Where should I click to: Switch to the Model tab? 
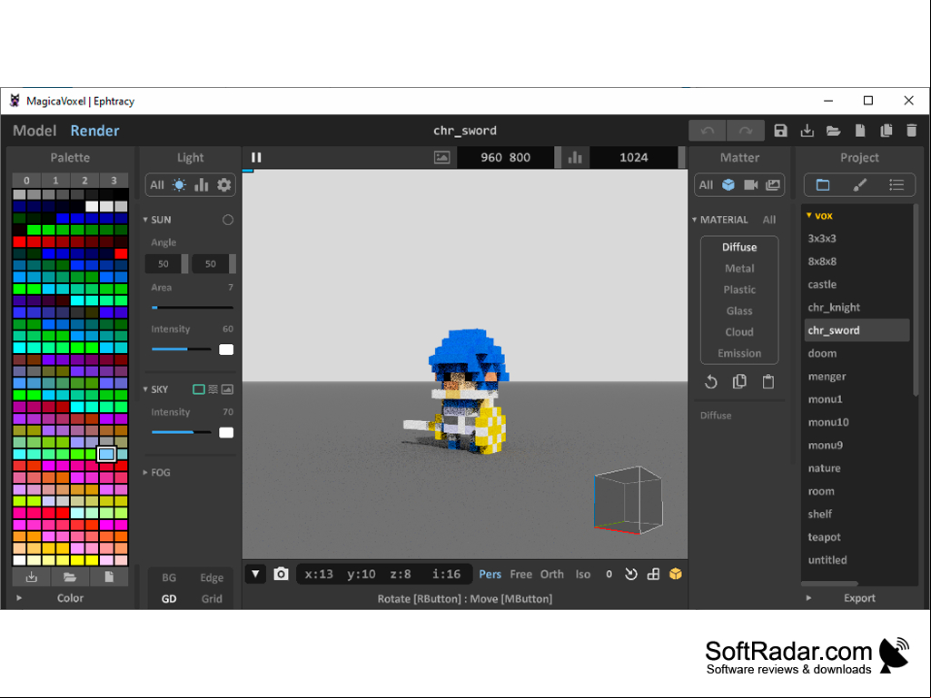coord(35,131)
